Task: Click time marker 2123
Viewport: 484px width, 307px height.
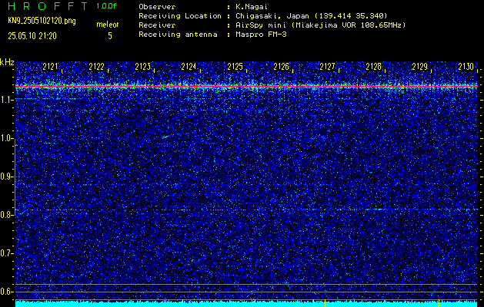Action: (x=142, y=67)
